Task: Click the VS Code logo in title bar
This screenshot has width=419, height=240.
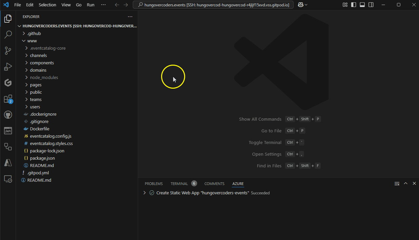Action: tap(6, 5)
